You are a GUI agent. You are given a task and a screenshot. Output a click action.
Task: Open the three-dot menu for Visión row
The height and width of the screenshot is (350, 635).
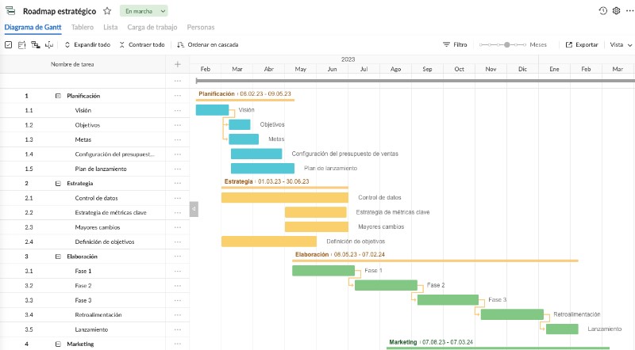(x=177, y=110)
